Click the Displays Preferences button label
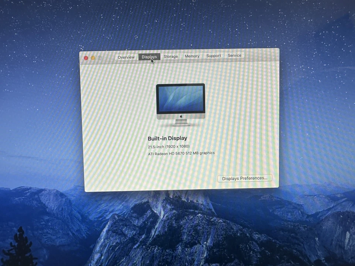 244,178
